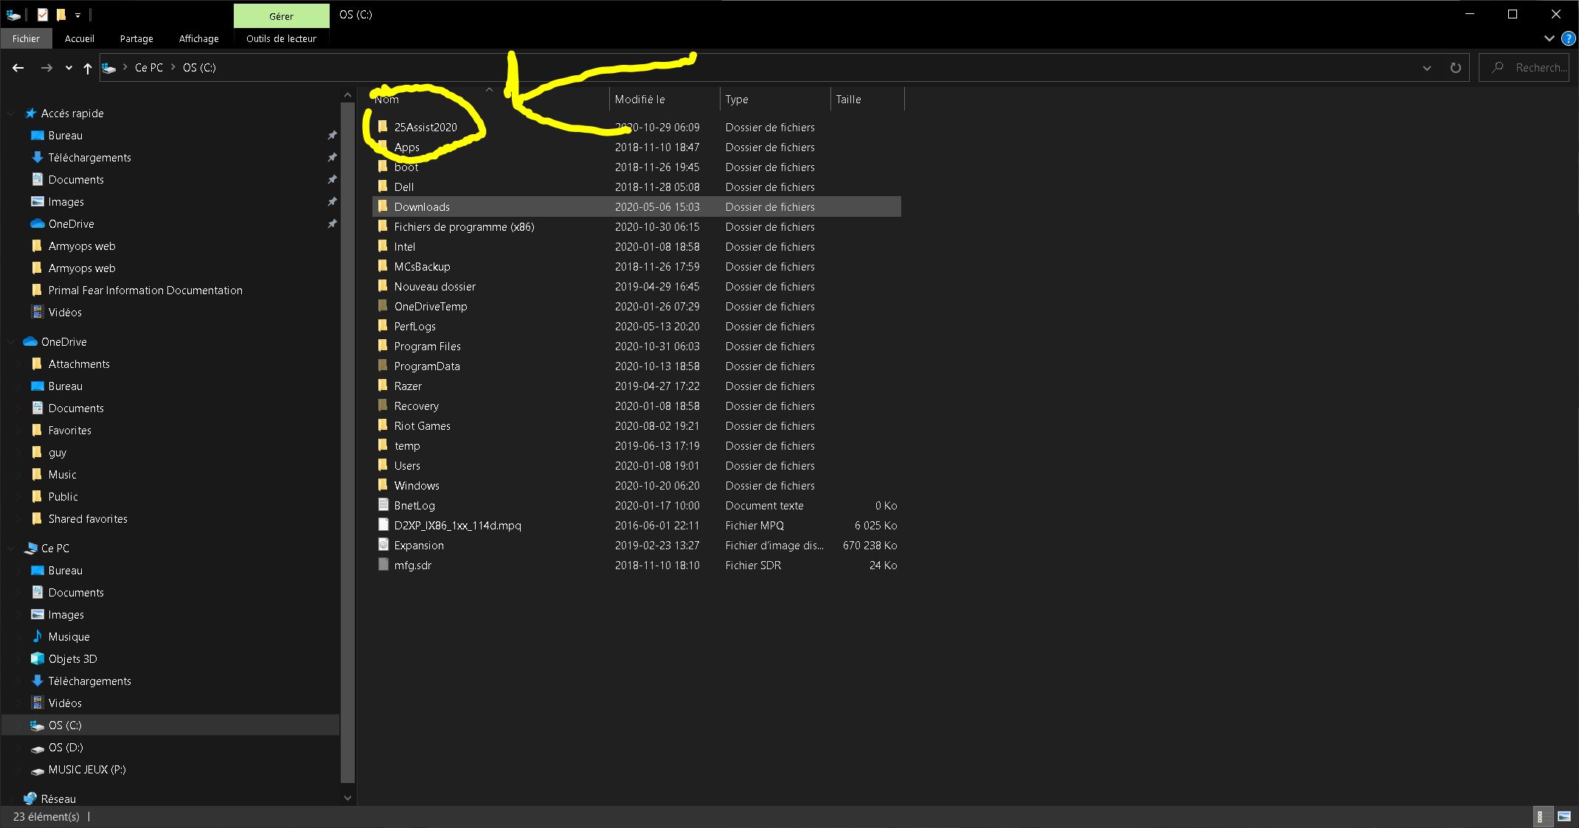The width and height of the screenshot is (1579, 828).
Task: Switch to the Affichage tab
Action: tap(198, 38)
